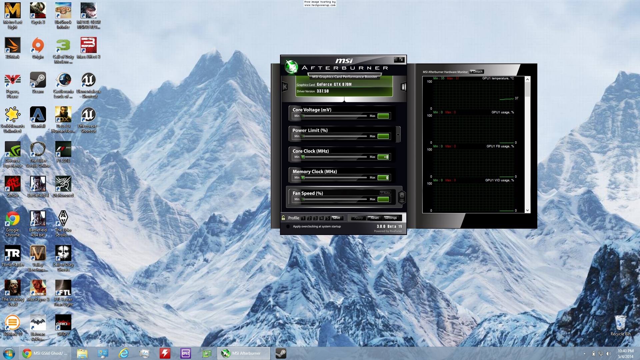
Task: Select profile slot 2
Action: pyautogui.click(x=309, y=218)
